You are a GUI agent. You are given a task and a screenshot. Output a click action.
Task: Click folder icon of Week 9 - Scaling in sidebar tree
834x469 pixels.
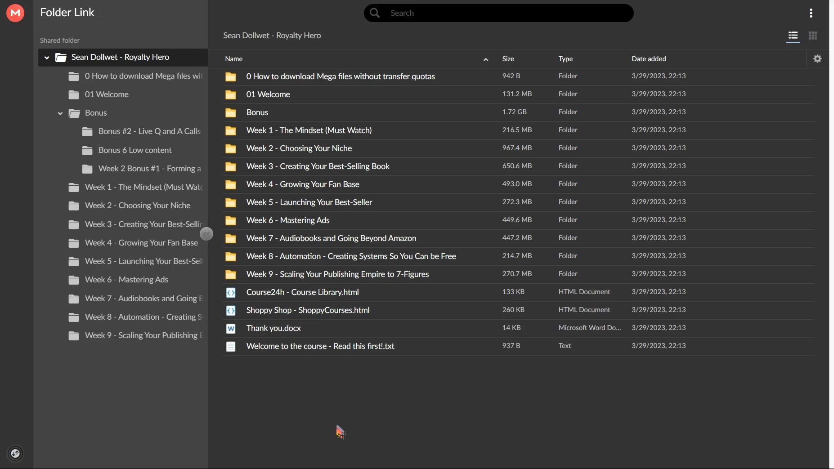[74, 336]
